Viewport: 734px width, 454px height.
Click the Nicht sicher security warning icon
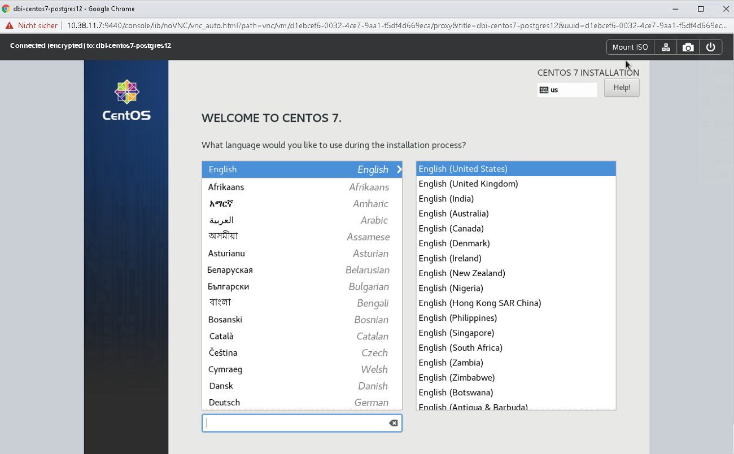(x=10, y=25)
